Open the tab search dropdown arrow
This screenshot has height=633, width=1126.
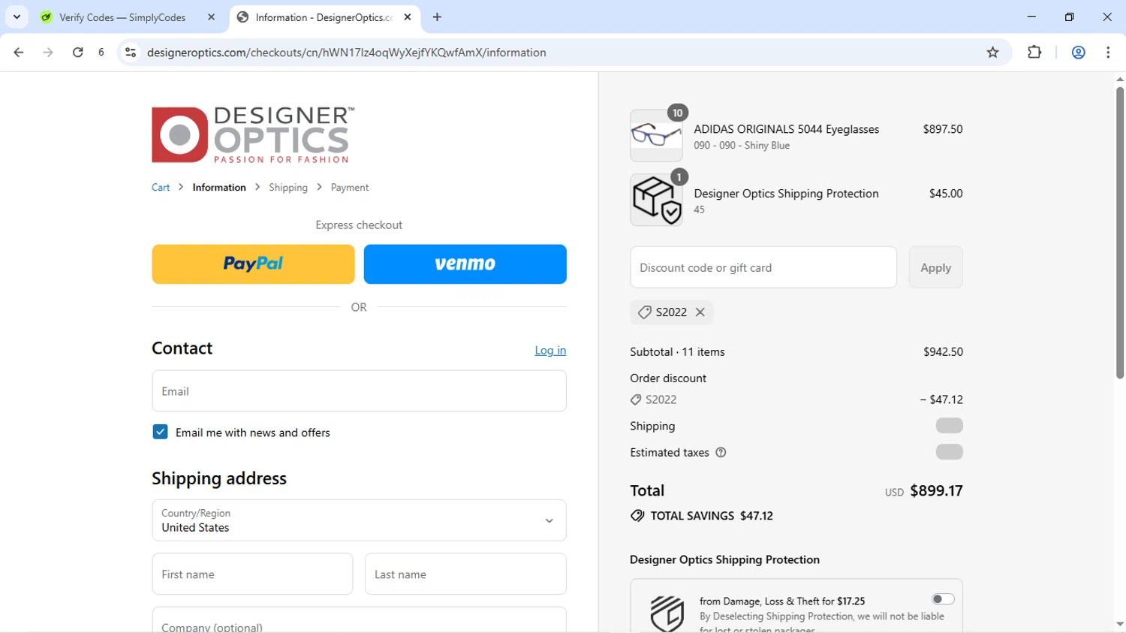tap(17, 17)
